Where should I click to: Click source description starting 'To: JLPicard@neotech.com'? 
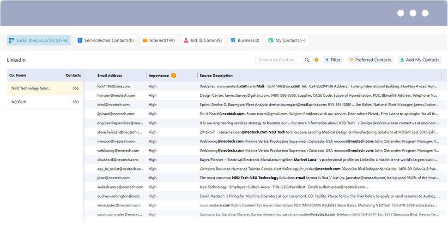click(319, 114)
